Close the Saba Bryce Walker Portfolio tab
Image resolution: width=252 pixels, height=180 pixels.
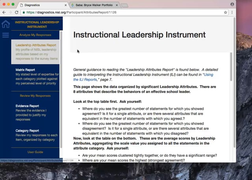117,5
